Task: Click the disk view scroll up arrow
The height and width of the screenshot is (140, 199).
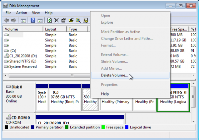Action: coord(193,83)
